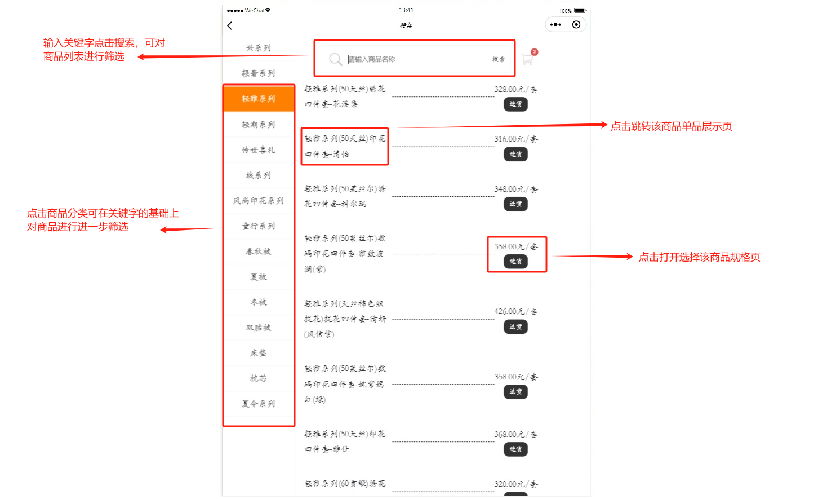The width and height of the screenshot is (836, 499).
Task: Click 选货 button under 426.00元 price
Action: coord(515,327)
